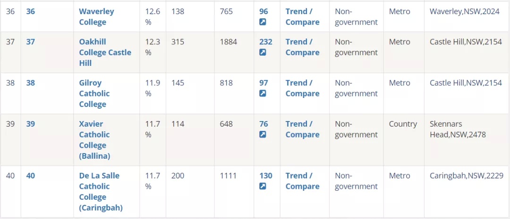510x219 pixels.
Task: Click bold rank link 40
Action: (31, 176)
